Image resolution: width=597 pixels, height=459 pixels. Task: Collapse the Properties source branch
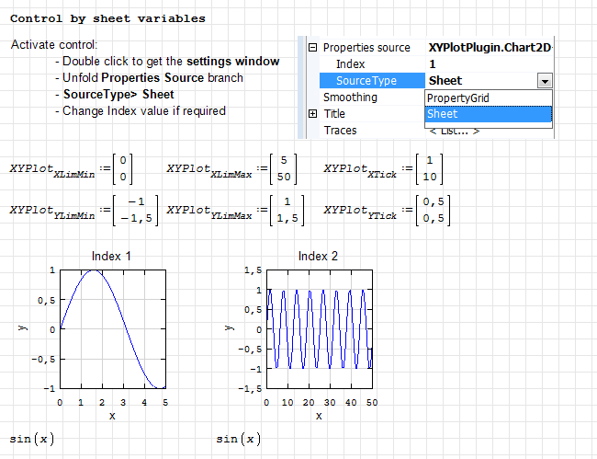(x=312, y=48)
